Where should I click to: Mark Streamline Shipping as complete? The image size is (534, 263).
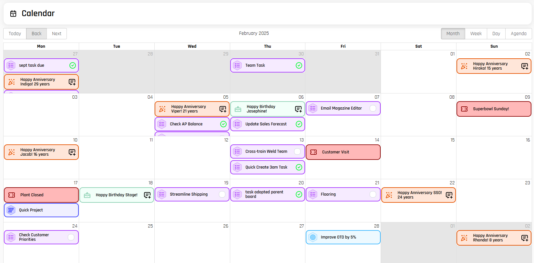(x=222, y=194)
